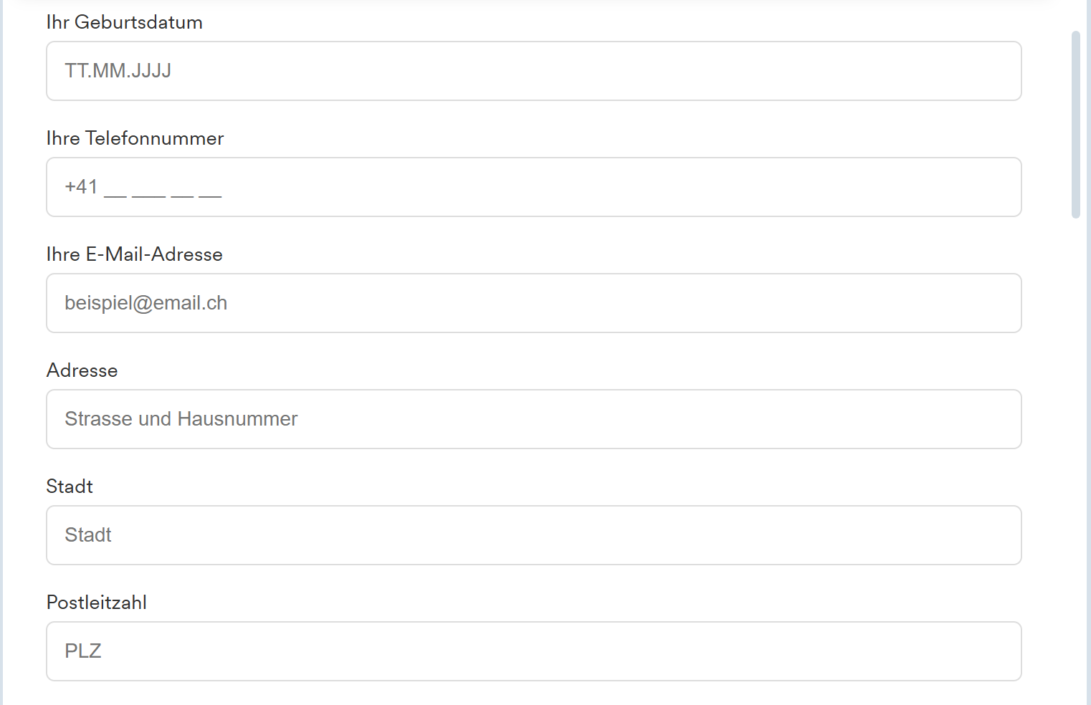Viewport: 1091px width, 705px height.
Task: Click the 'Stadt' placeholder inside the field
Action: coord(88,535)
